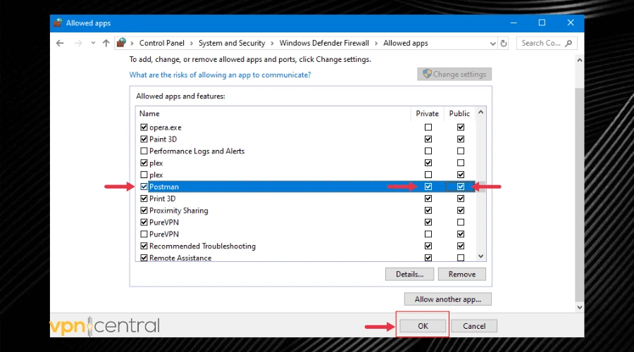Screen dimensions: 634x352
Task: Uncheck Private for Print 3D
Action: [x=428, y=199]
